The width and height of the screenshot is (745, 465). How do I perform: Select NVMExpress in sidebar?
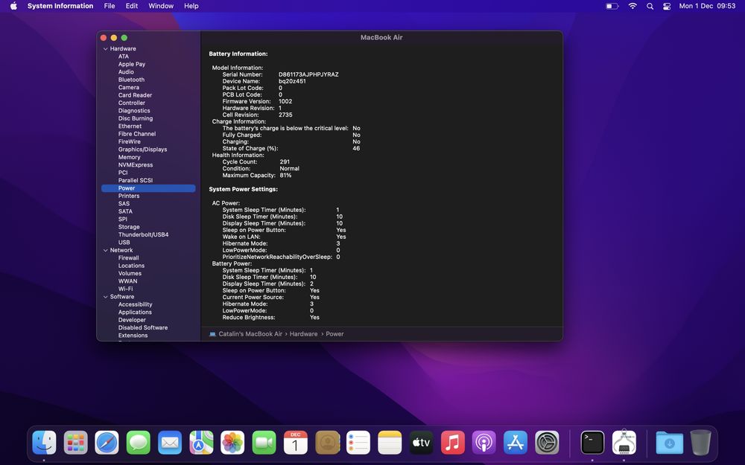[136, 165]
